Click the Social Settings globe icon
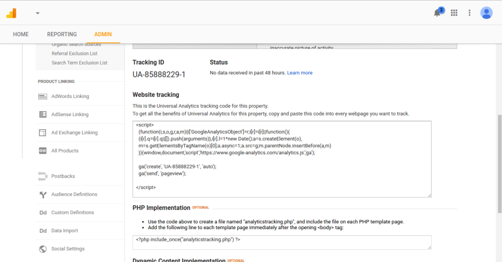502x262 pixels. coord(43,249)
